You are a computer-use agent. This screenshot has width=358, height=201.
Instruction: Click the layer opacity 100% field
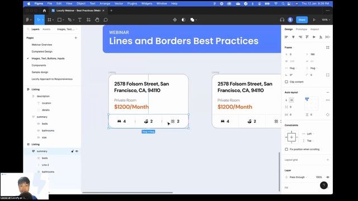point(319,177)
